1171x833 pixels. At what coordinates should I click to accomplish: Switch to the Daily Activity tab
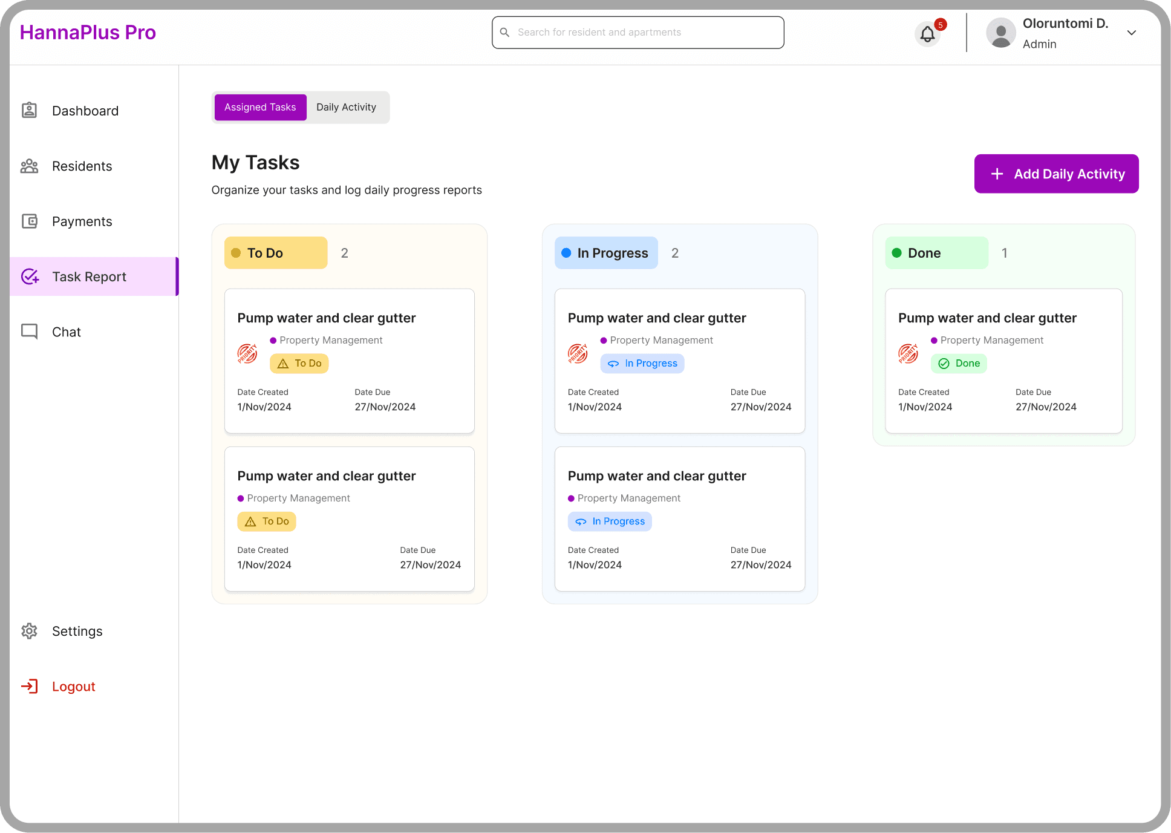[x=346, y=107]
